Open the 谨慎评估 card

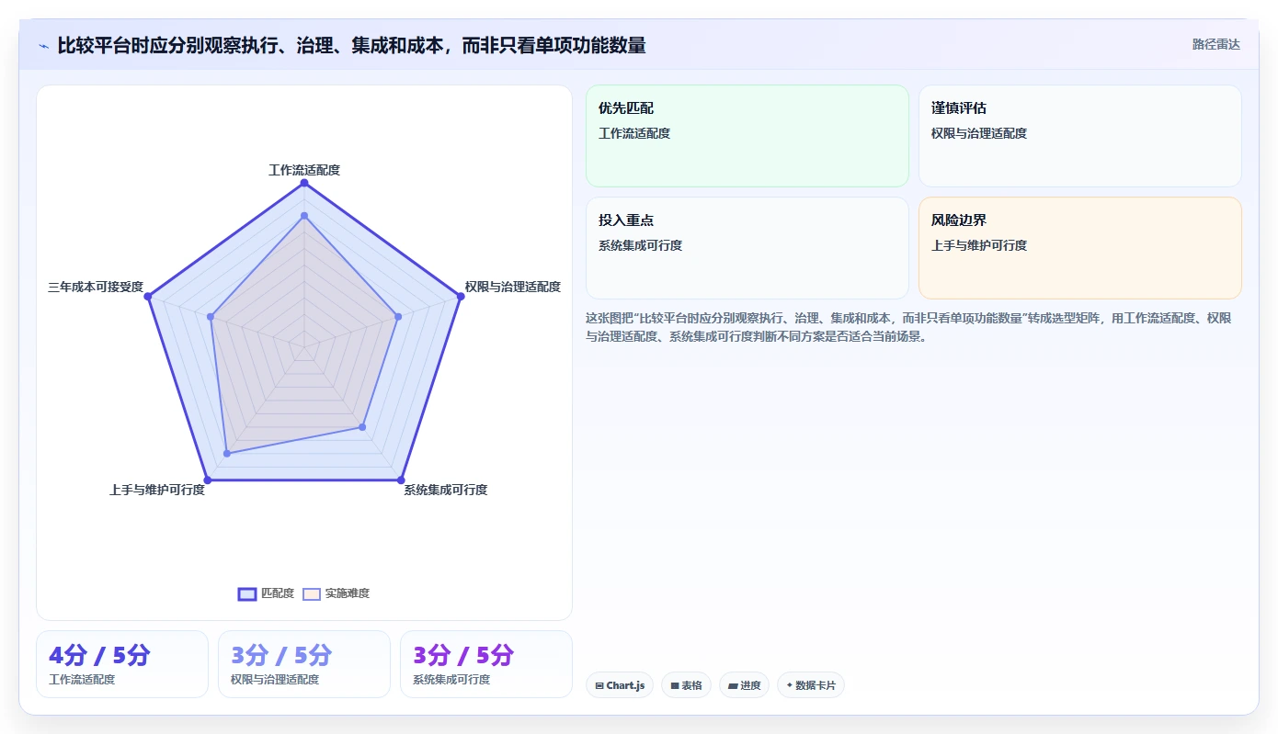coord(1080,136)
